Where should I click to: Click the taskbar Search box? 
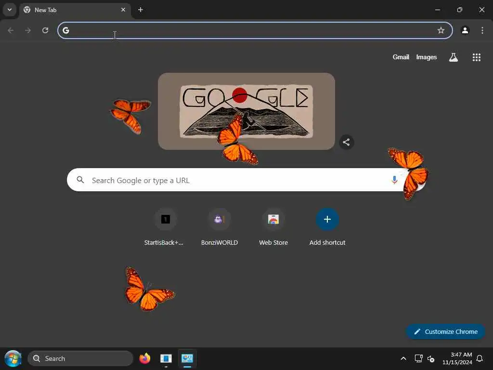[x=80, y=358]
